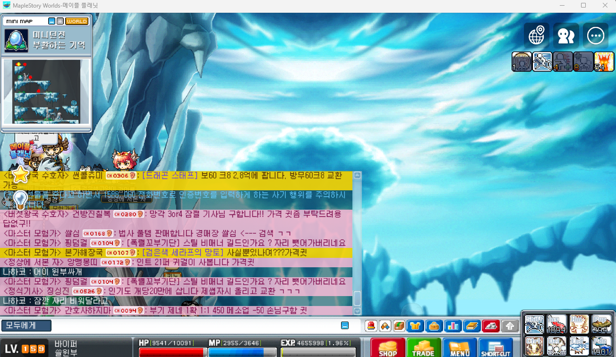Open the SHORTCUT button
The width and height of the screenshot is (616, 357).
(496, 347)
